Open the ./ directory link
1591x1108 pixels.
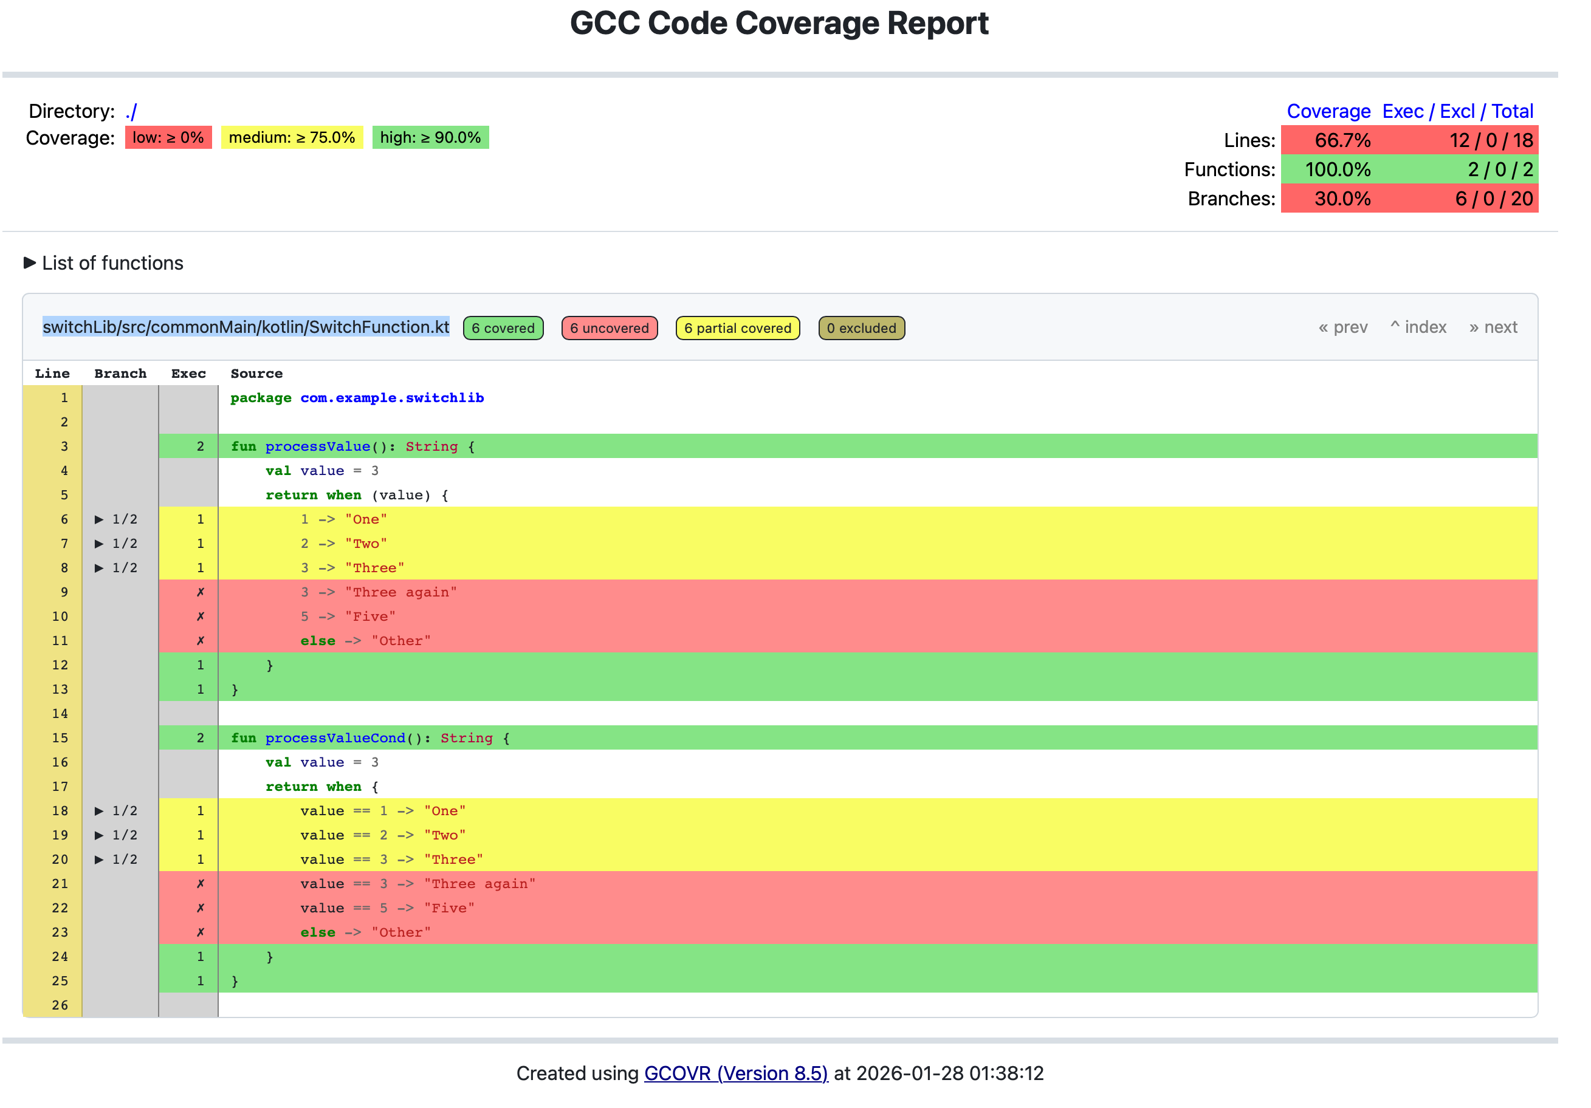132,112
